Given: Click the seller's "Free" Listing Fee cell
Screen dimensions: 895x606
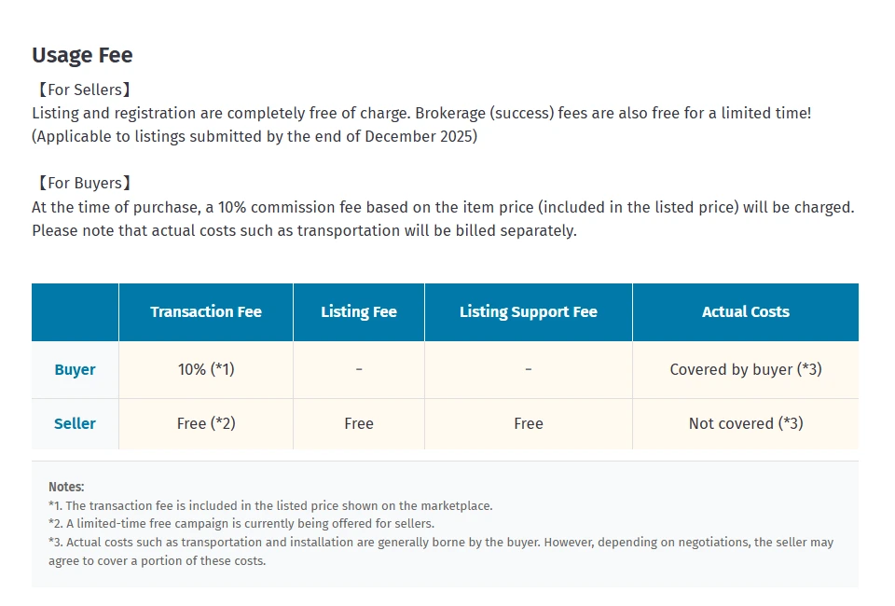Looking at the screenshot, I should point(359,424).
